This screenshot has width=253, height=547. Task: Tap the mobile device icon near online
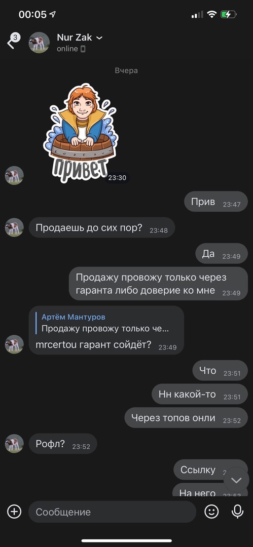[x=83, y=49]
